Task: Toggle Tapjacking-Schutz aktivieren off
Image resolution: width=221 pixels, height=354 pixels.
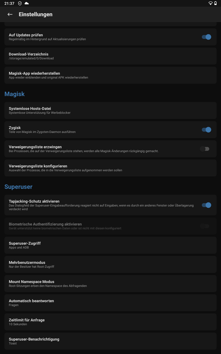Action: 206,205
